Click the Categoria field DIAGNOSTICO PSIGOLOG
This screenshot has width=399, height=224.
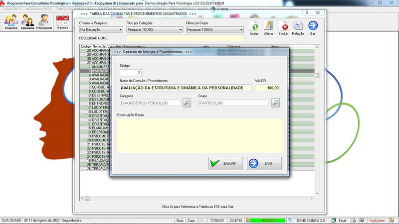pyautogui.click(x=150, y=103)
